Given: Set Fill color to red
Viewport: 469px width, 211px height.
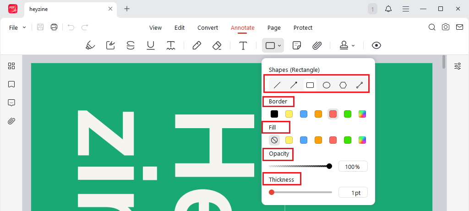Looking at the screenshot, I should click(x=333, y=140).
